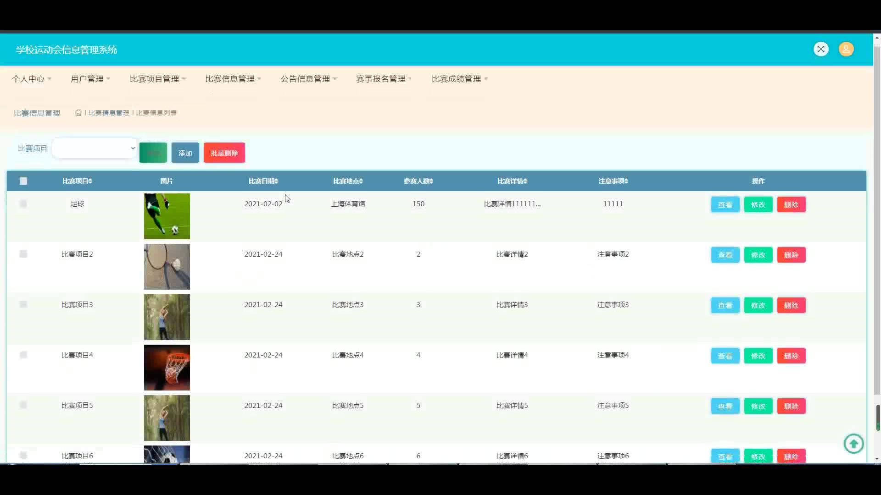This screenshot has height=495, width=881.
Task: Expand the 比赛成绩管理 menu
Action: [x=460, y=79]
